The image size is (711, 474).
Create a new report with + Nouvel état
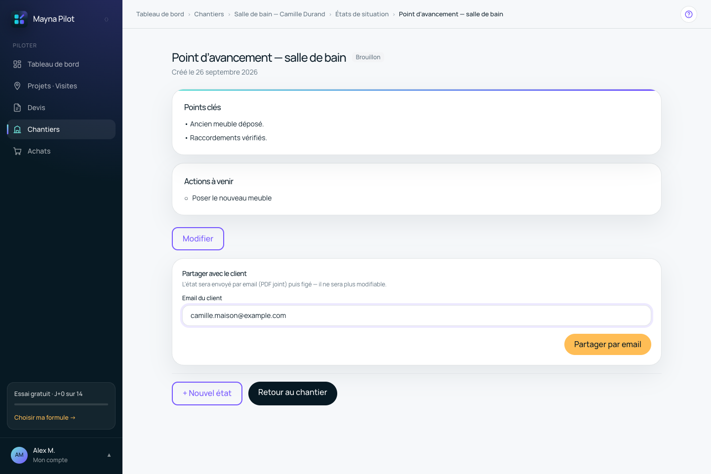[x=207, y=394]
